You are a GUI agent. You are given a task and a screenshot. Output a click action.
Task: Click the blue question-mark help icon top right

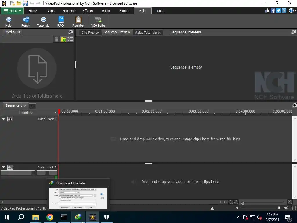tap(291, 11)
